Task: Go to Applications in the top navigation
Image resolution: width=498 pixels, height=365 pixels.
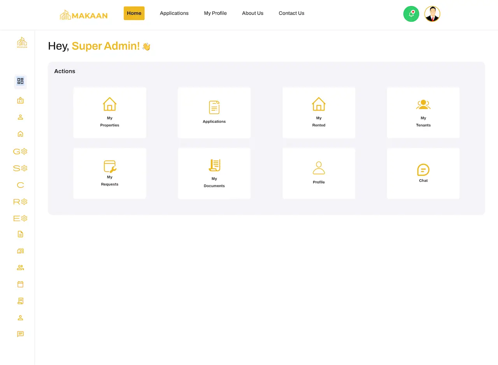Action: 174,13
